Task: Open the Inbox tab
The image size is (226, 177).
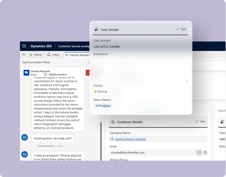Action: pos(54,55)
